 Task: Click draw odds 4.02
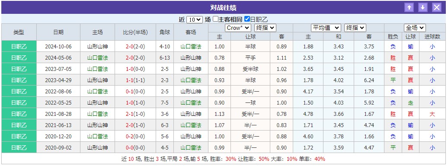339,80
